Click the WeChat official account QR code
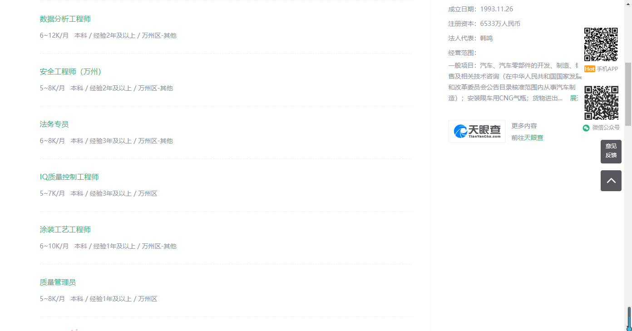The height and width of the screenshot is (331, 632). 601,103
